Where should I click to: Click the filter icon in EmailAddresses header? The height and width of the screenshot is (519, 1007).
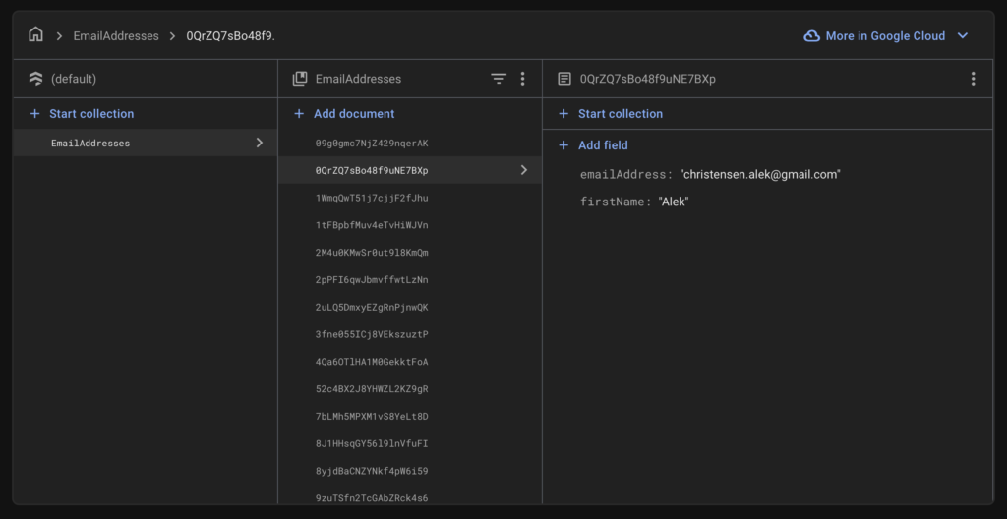coord(499,79)
